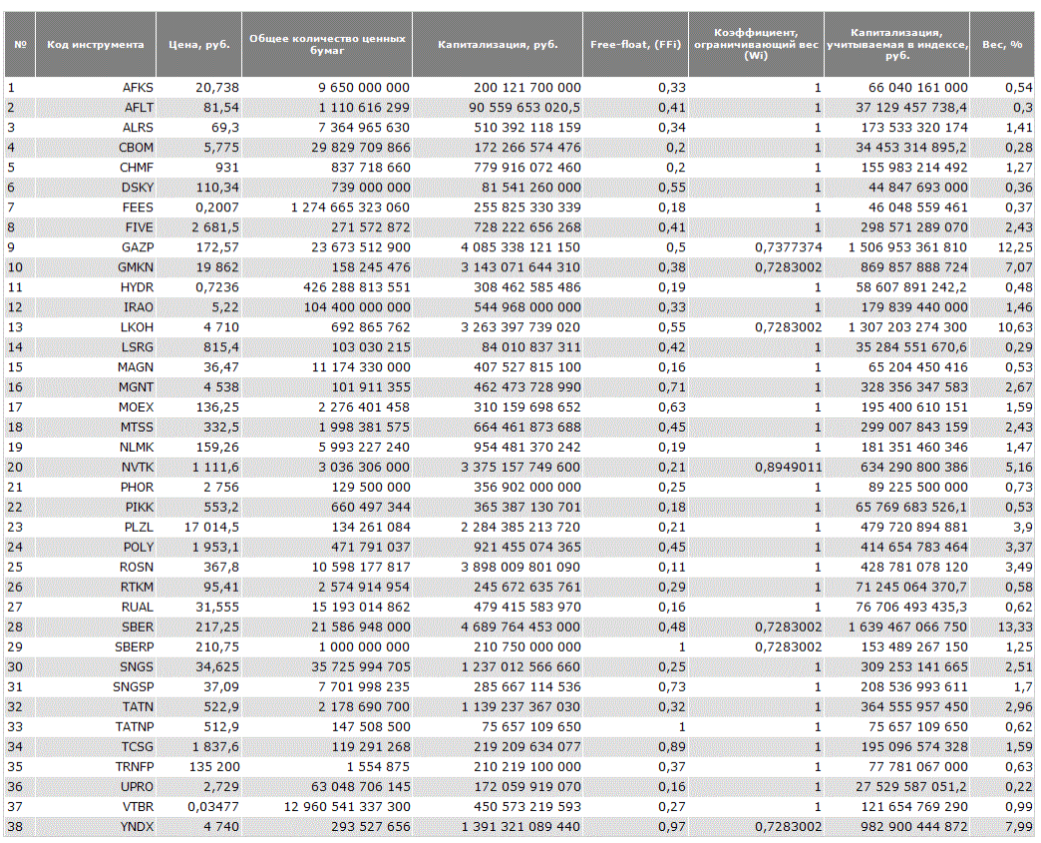Click the GAZP price value 172,57
Image resolution: width=1041 pixels, height=843 pixels.
tap(217, 247)
